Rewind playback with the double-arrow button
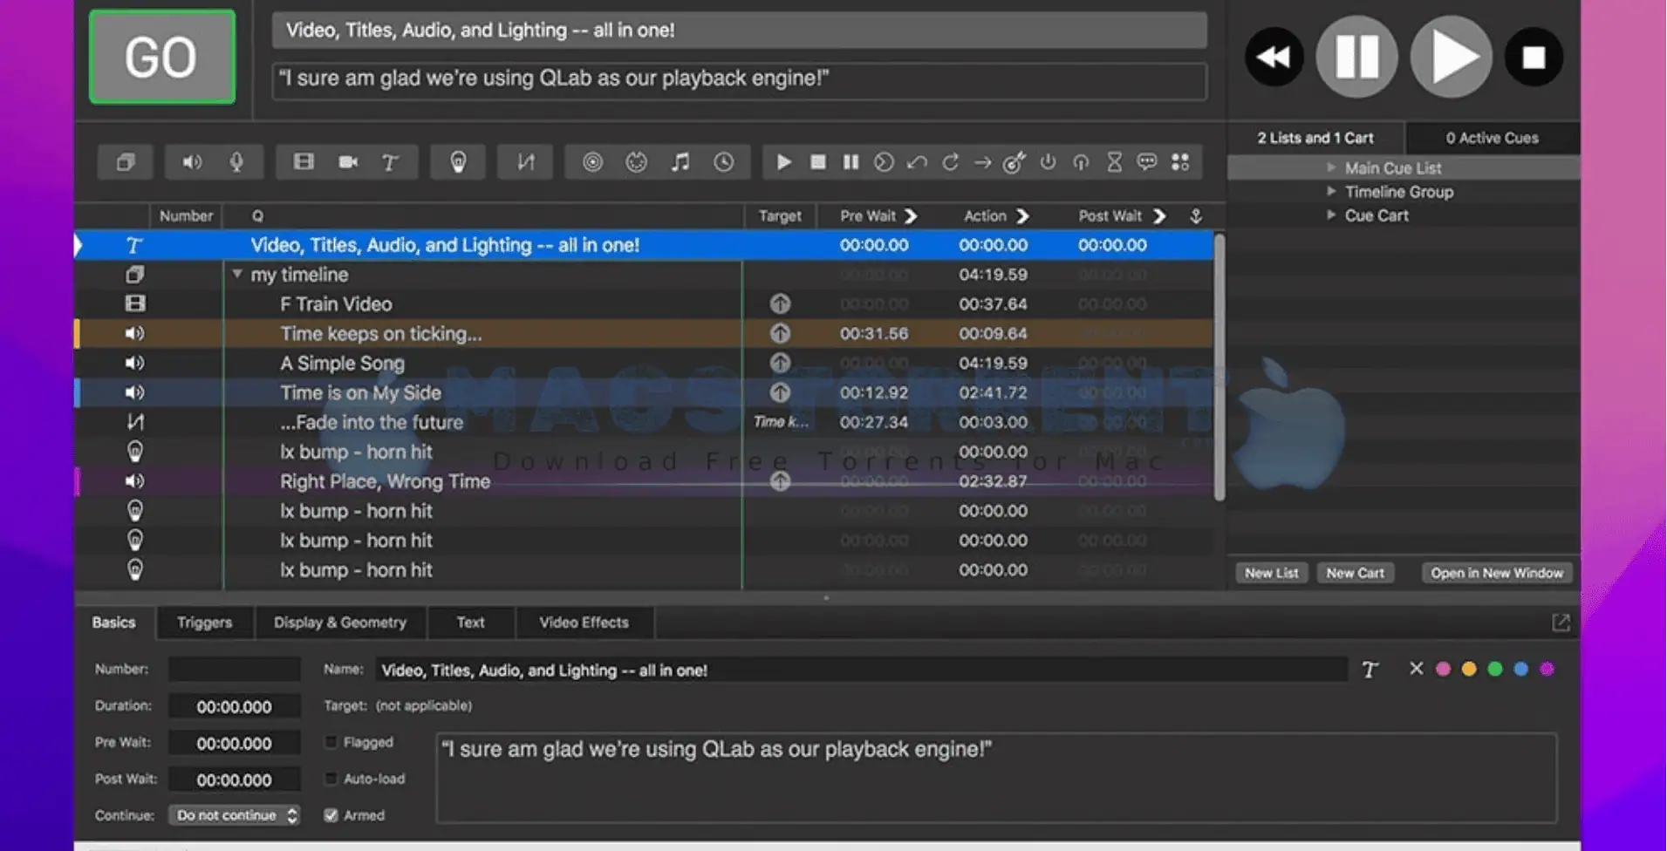The image size is (1667, 851). coord(1274,58)
